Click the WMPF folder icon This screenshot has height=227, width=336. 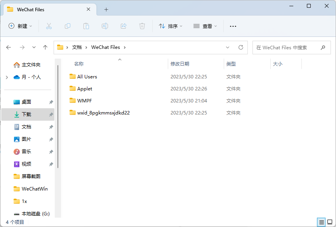click(73, 100)
